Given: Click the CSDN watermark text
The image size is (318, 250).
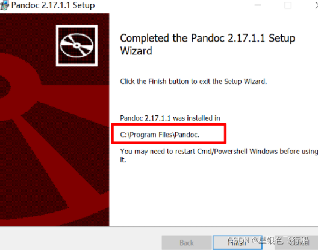Looking at the screenshot, I should (x=268, y=240).
